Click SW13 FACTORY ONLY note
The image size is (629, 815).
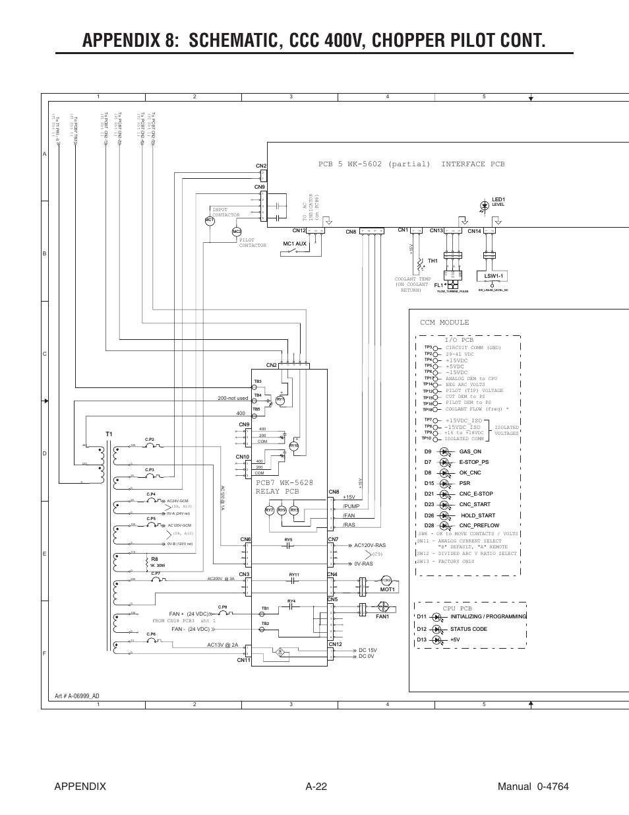pos(445,562)
